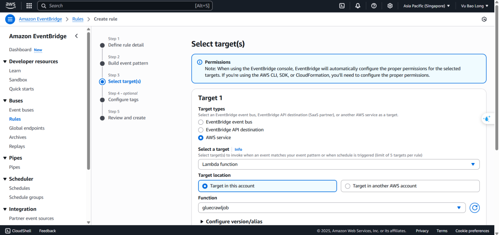The image size is (499, 235).
Task: Go to Step 2 Build event pattern
Action: (128, 63)
